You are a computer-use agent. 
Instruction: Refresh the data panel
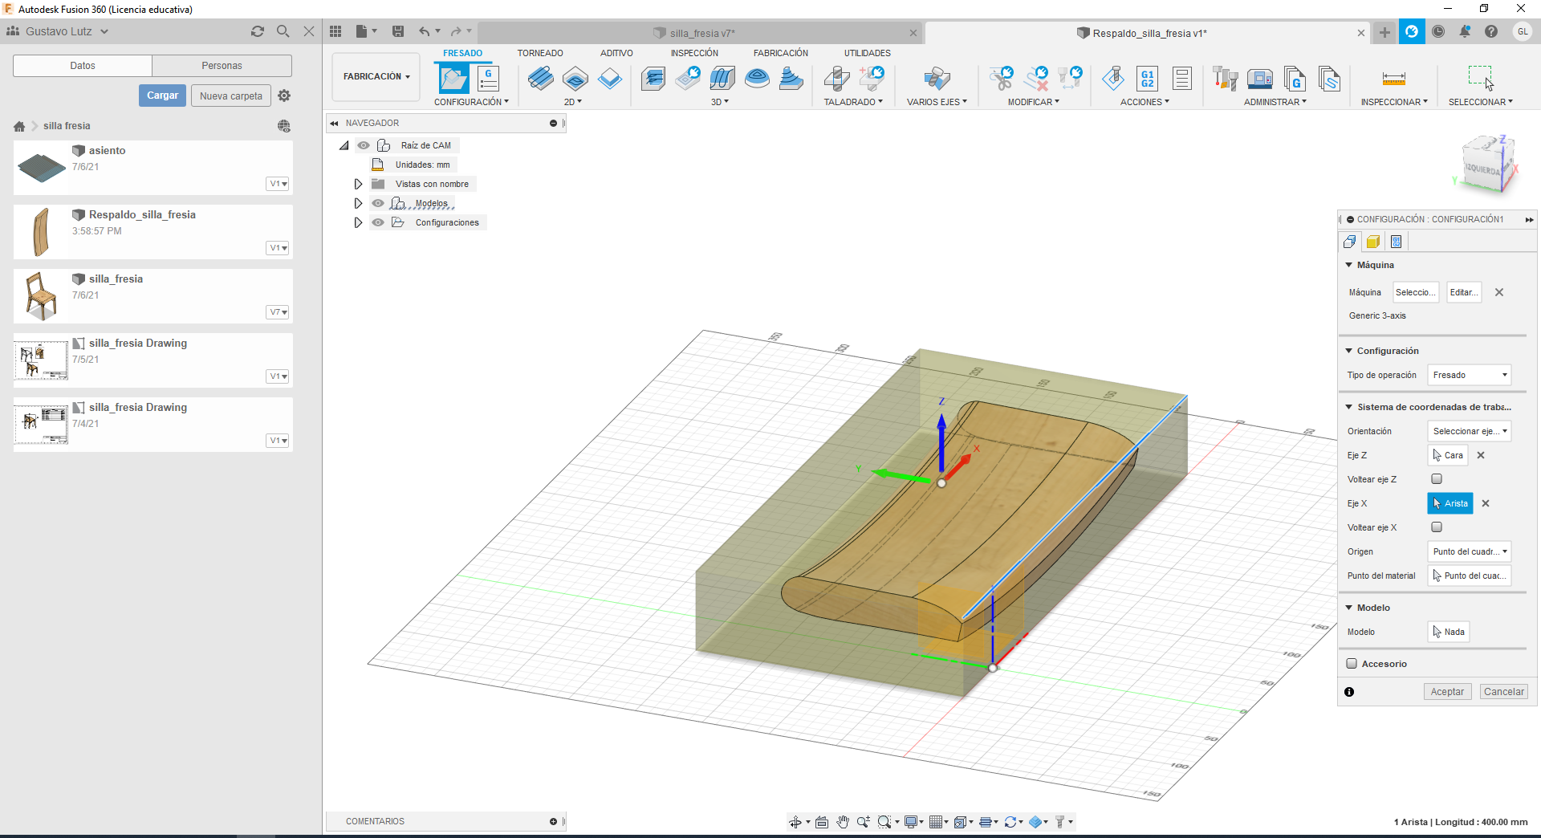coord(258,31)
